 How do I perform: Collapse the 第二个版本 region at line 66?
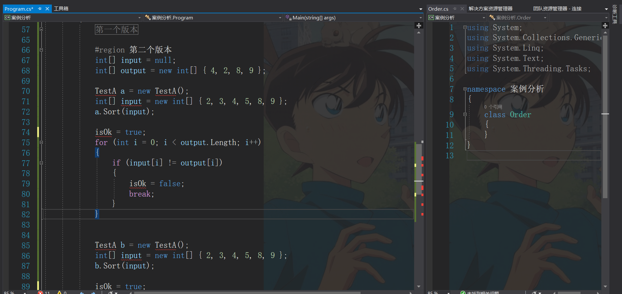point(41,50)
